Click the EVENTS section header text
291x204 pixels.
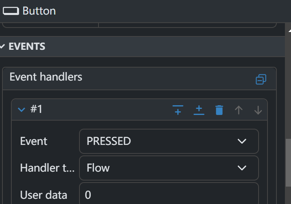(27, 47)
